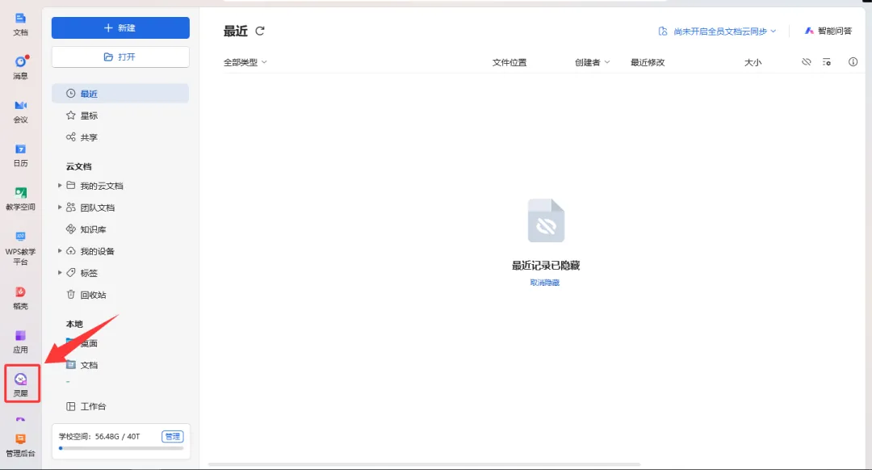Open the 全部类型 filter dropdown
Image resolution: width=872 pixels, height=470 pixels.
pyautogui.click(x=245, y=62)
